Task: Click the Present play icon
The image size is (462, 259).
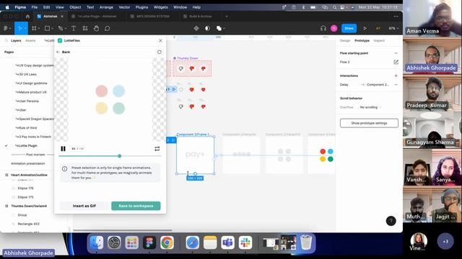Action: coord(365,29)
